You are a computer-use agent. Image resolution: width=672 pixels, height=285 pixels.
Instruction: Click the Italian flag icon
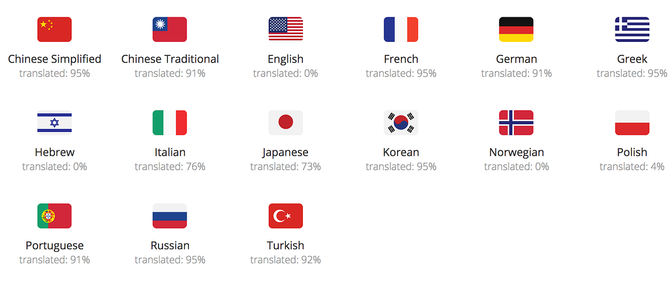click(x=170, y=123)
